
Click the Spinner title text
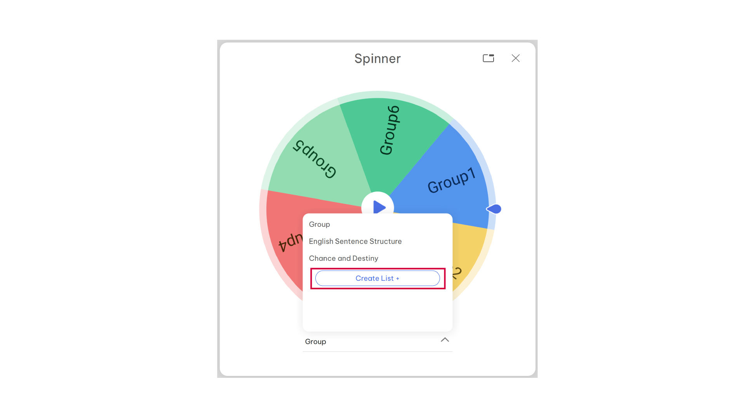377,59
